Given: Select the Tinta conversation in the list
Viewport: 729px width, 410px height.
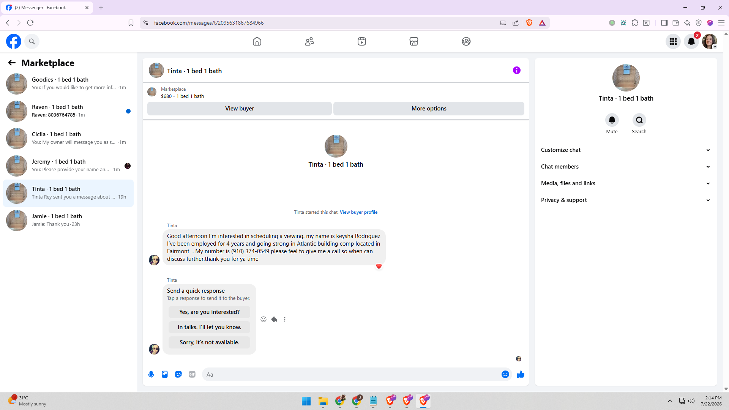Looking at the screenshot, I should click(68, 193).
